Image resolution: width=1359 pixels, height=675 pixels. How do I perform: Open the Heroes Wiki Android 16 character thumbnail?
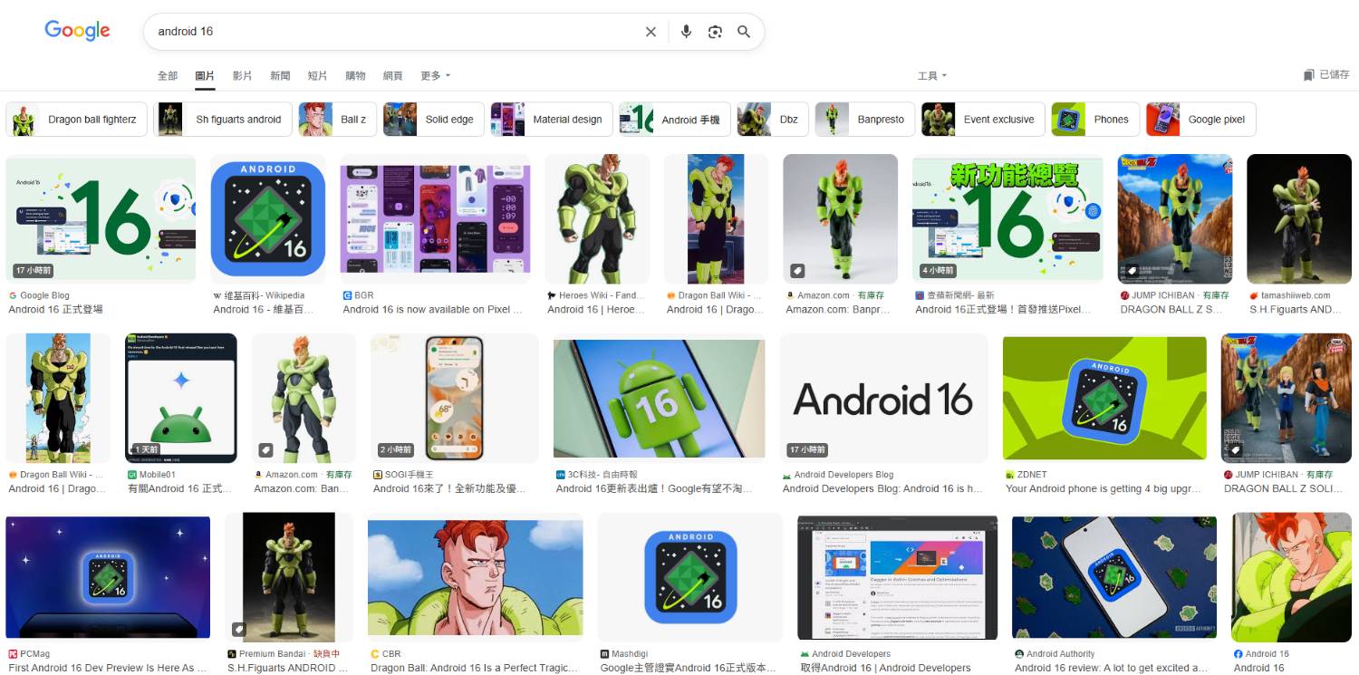point(597,218)
